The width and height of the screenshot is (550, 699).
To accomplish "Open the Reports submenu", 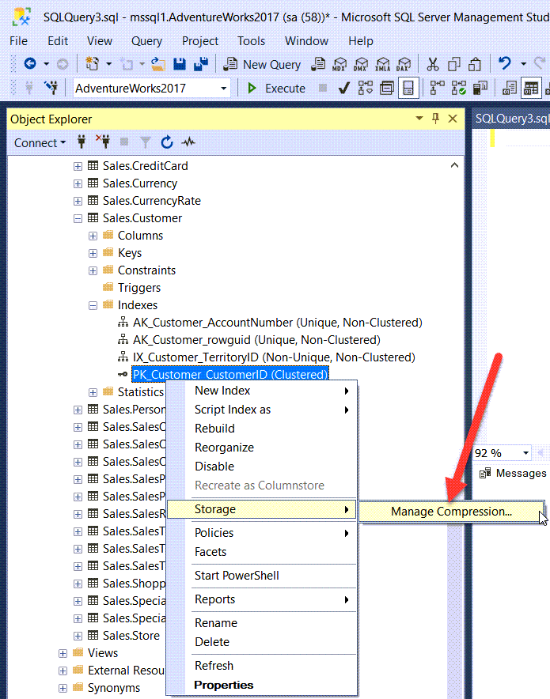I will (x=261, y=599).
